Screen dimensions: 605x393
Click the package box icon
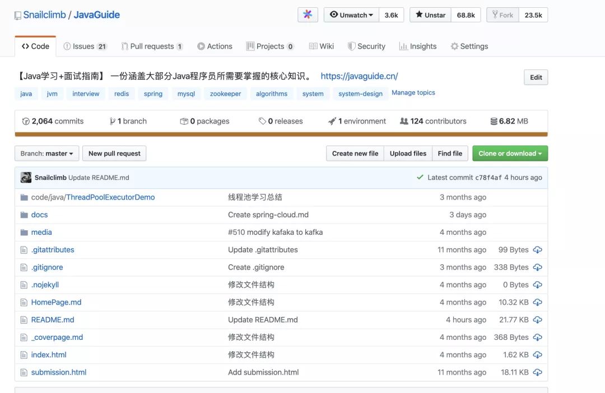pos(184,121)
